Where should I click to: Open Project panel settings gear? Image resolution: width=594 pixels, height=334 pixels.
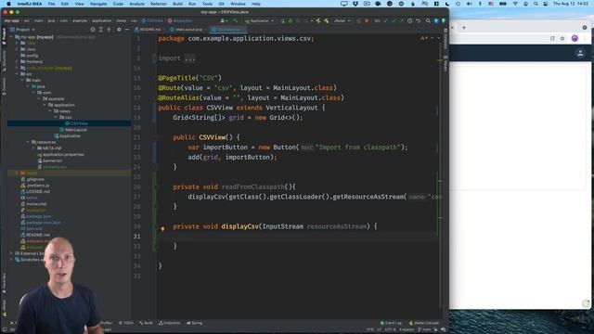[x=119, y=30]
